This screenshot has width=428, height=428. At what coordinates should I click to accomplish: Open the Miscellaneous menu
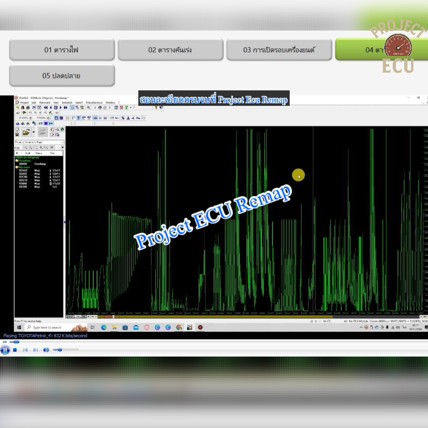coord(94,102)
